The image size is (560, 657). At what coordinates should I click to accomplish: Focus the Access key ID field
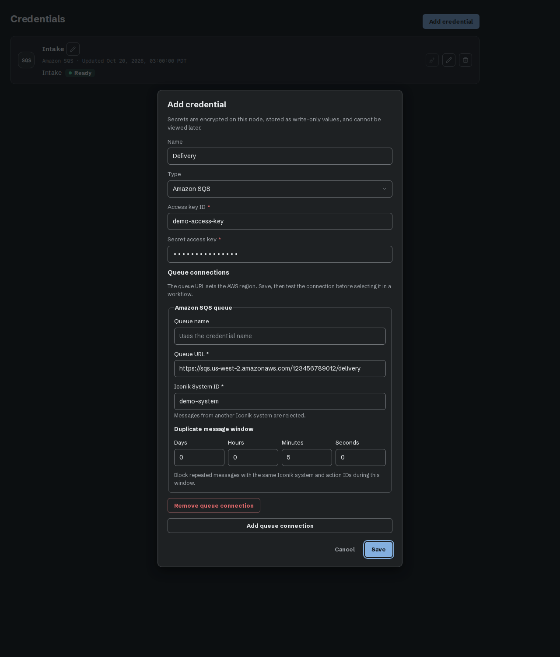pyautogui.click(x=280, y=221)
